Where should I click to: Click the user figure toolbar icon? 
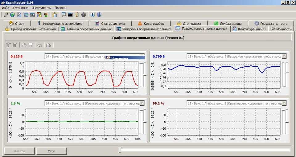46,15
